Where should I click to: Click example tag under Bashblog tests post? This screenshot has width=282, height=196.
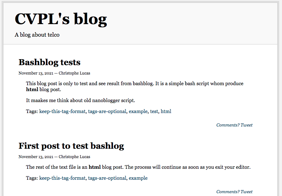[x=138, y=111]
